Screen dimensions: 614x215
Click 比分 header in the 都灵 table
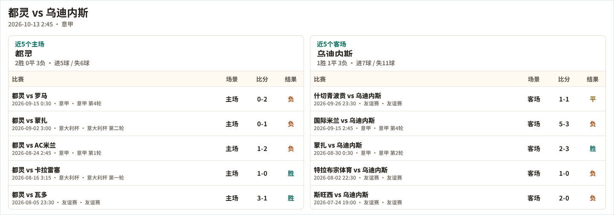[x=262, y=79]
